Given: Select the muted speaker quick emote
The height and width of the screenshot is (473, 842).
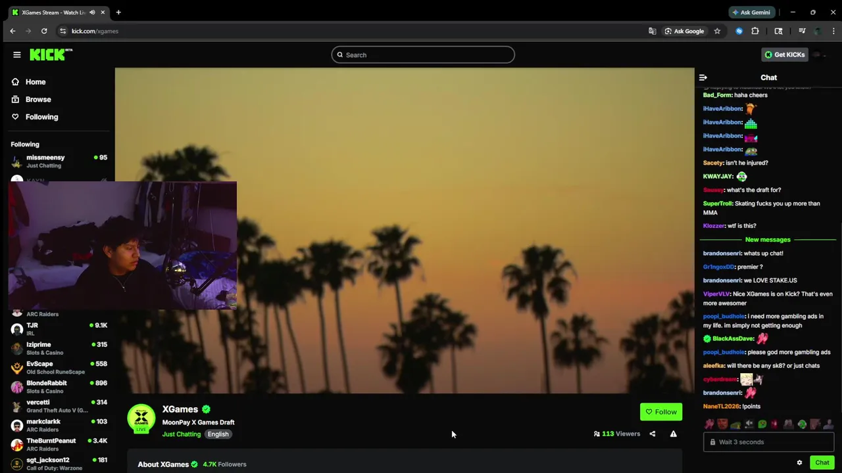Looking at the screenshot, I should 749,424.
